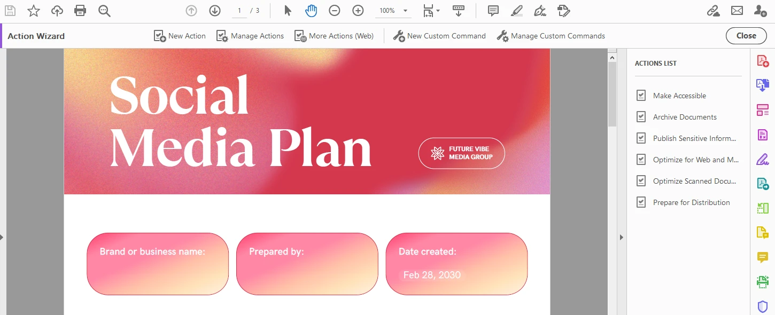This screenshot has height=315, width=775.
Task: Click New Action in Action Wizard
Action: coord(180,36)
